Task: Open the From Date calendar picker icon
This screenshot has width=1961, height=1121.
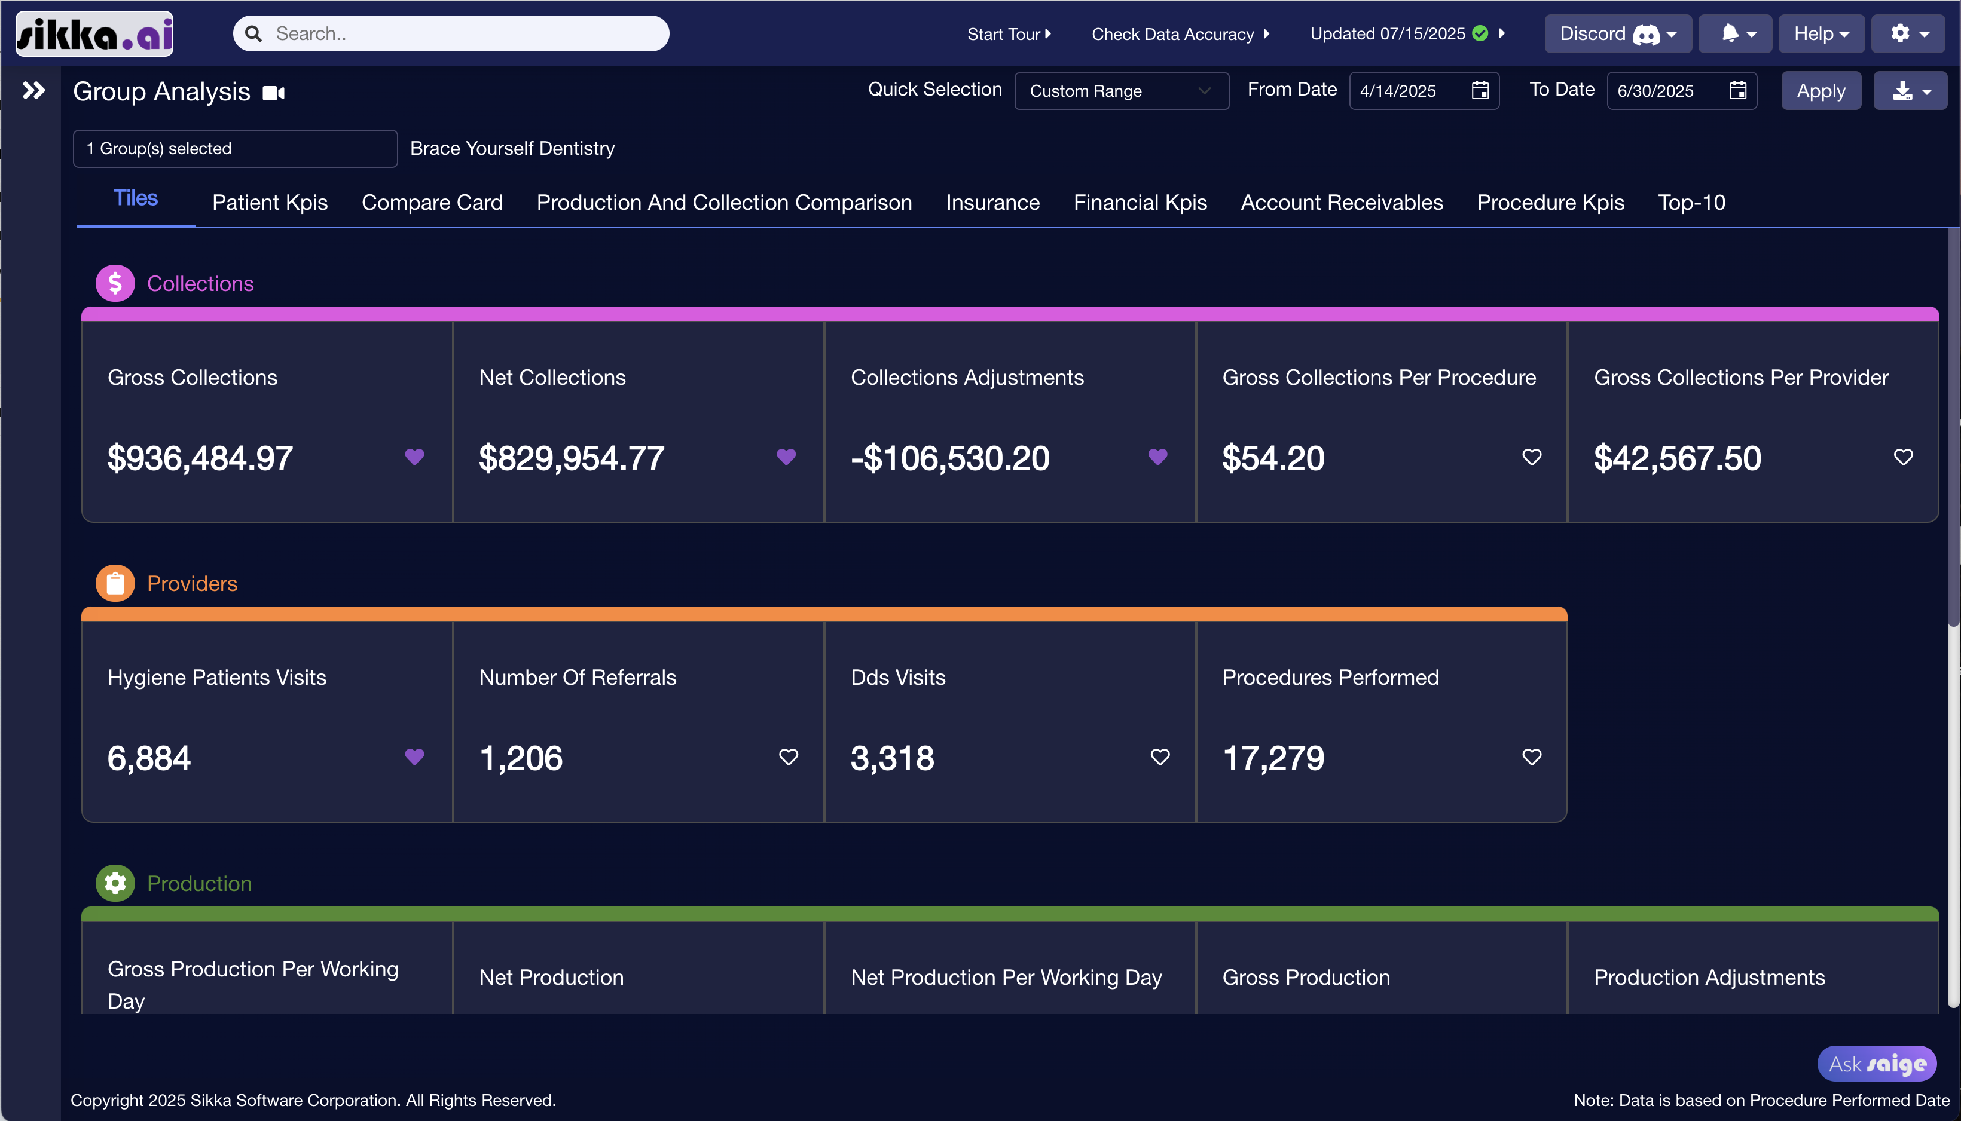Action: pos(1480,91)
